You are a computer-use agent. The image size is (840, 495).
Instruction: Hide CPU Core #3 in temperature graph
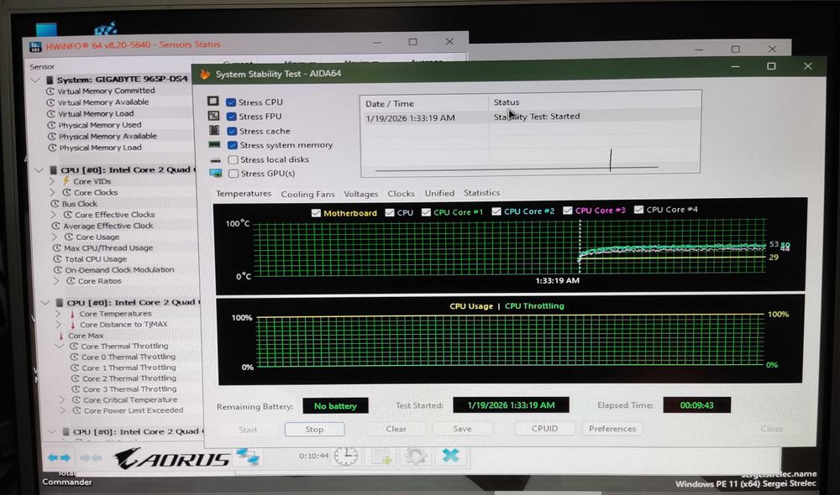click(567, 211)
